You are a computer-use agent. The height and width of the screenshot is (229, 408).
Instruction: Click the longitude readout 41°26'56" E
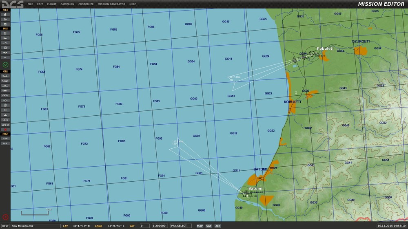point(116,226)
